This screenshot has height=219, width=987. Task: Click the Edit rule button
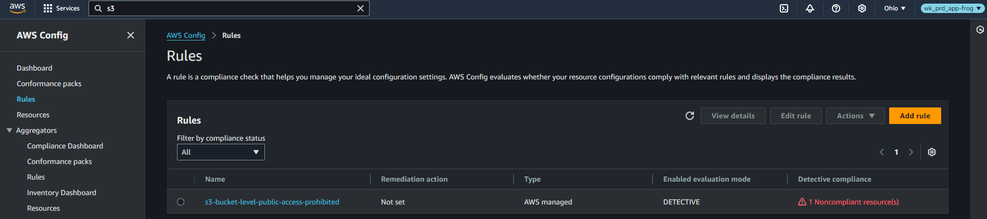click(x=795, y=116)
